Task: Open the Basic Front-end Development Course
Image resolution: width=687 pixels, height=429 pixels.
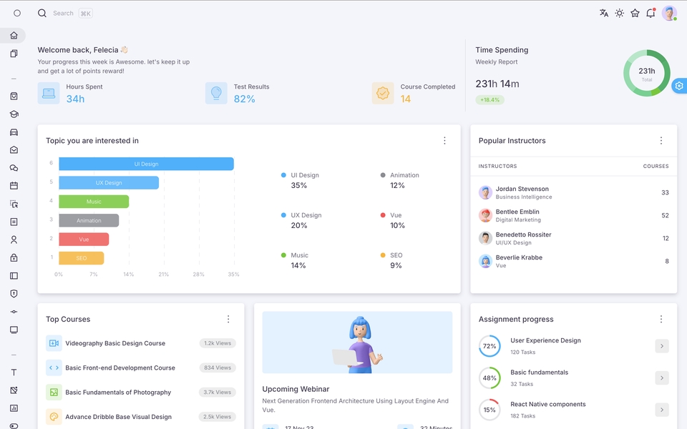Action: tap(120, 368)
